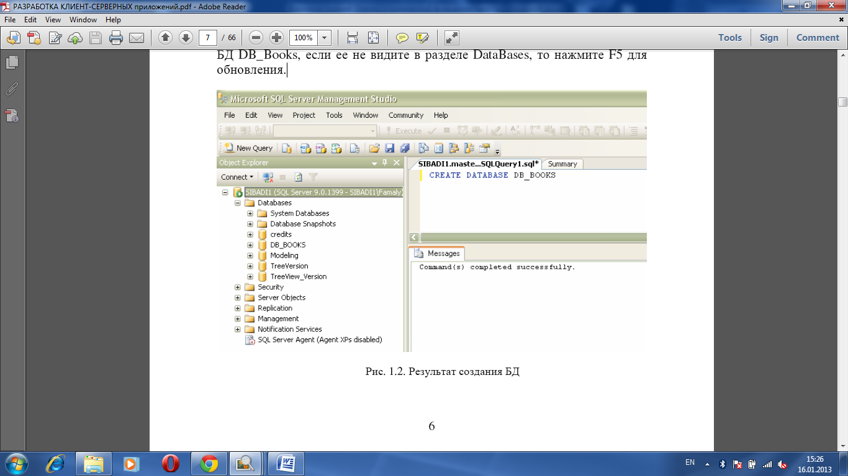Open Windows Media Player from the taskbar

(x=131, y=463)
